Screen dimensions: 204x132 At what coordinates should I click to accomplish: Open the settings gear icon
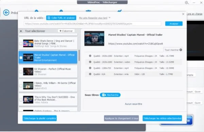coord(187,3)
